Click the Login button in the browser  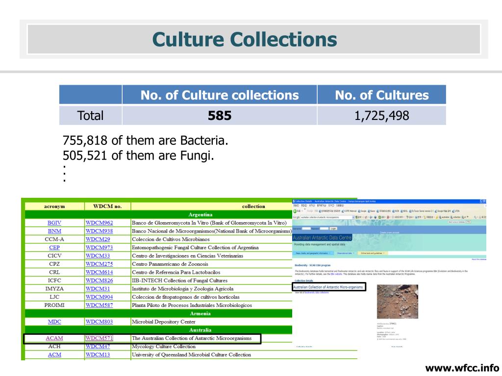point(333,229)
